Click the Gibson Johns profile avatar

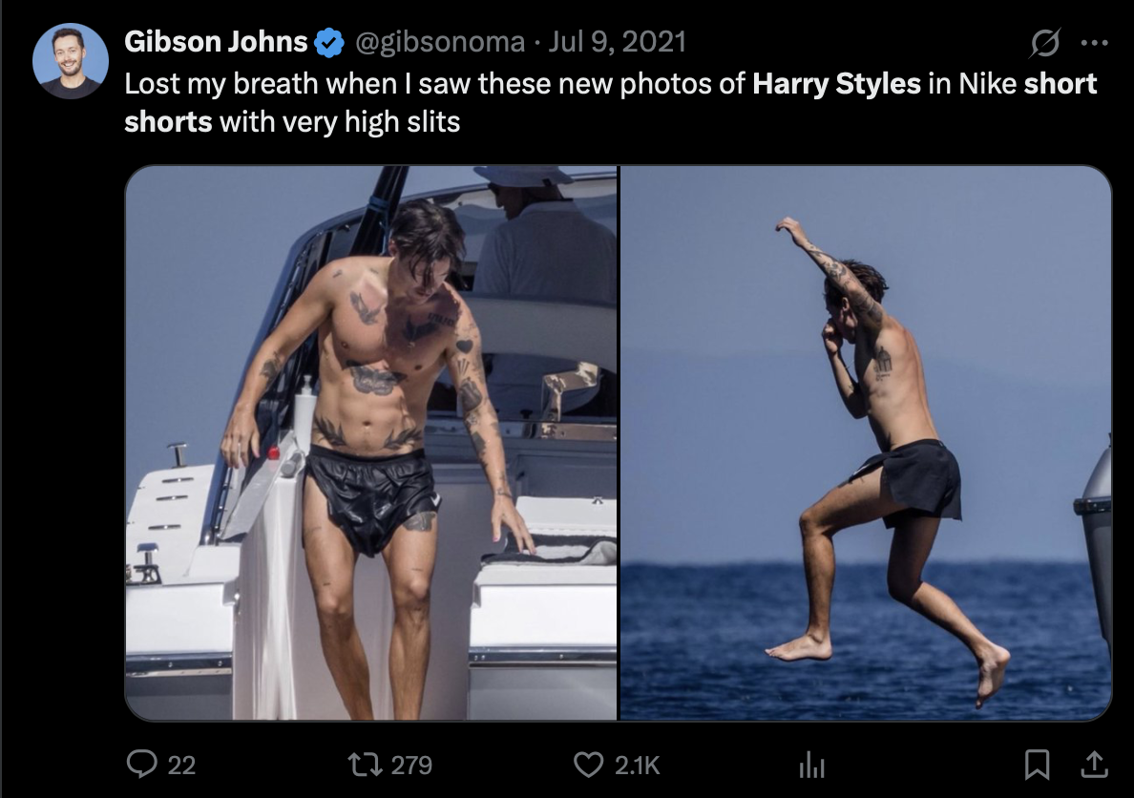click(x=70, y=60)
